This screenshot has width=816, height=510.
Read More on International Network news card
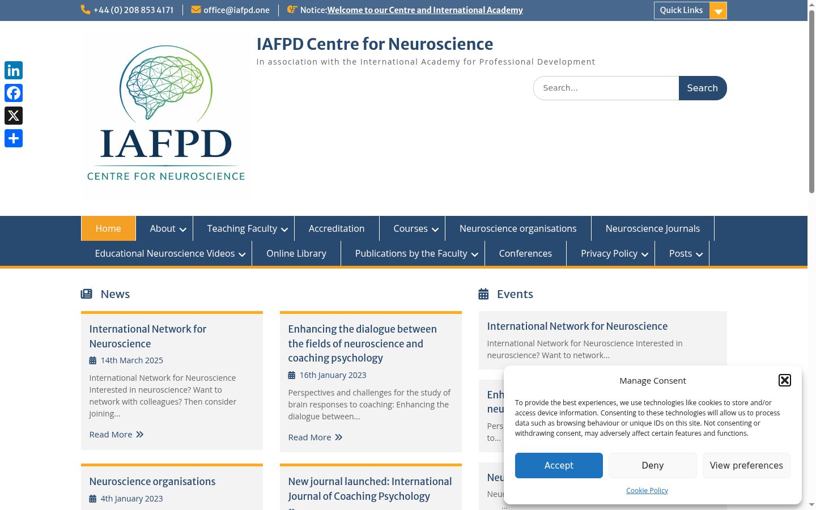pyautogui.click(x=117, y=434)
